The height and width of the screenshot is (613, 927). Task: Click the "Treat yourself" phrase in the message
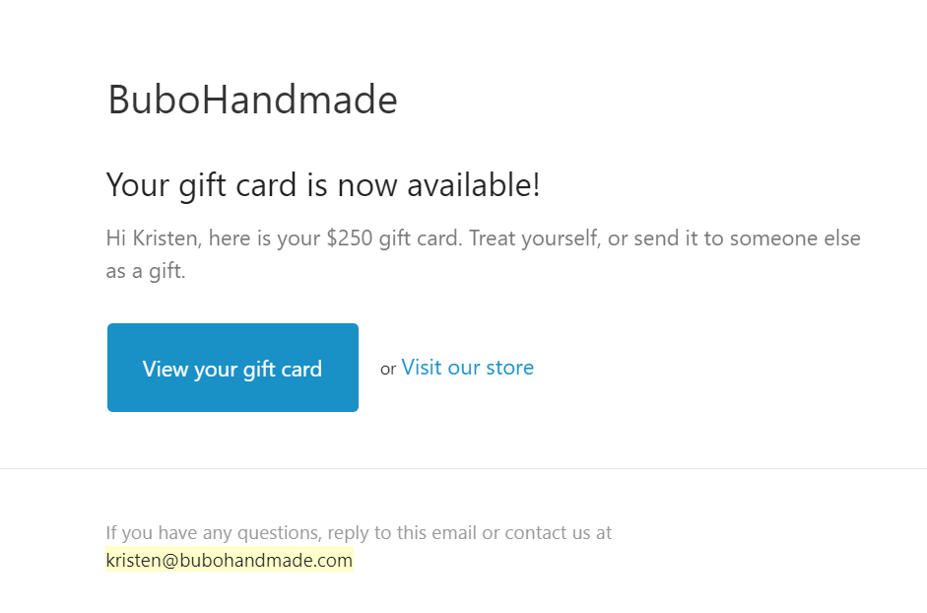pos(533,238)
